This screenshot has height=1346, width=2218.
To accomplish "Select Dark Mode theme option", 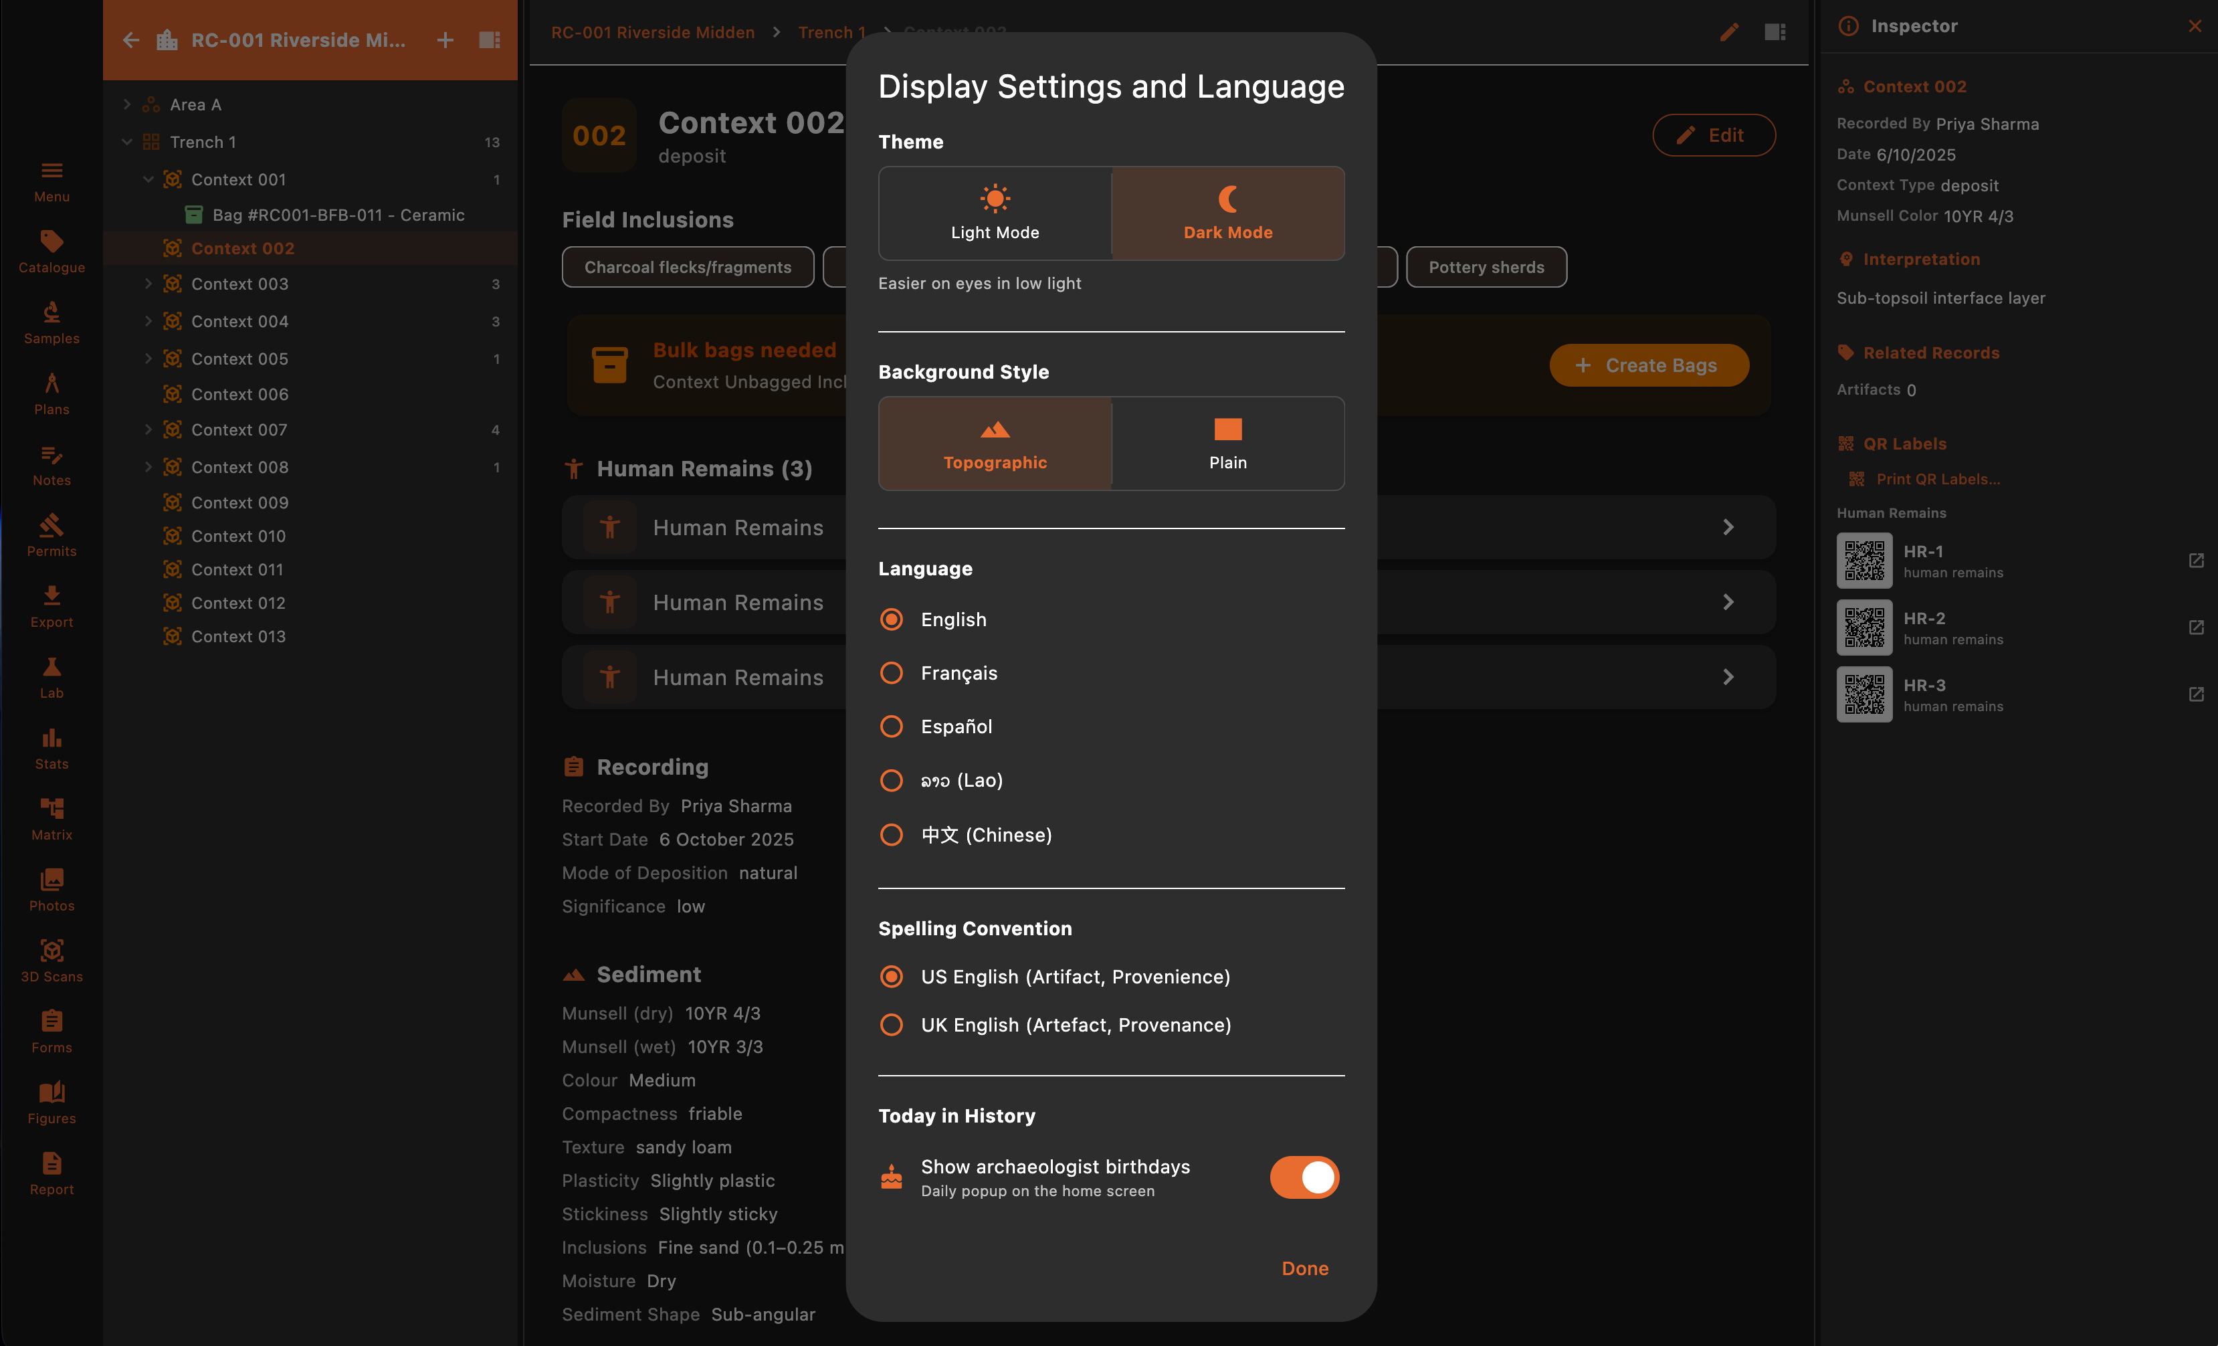I will (1228, 213).
